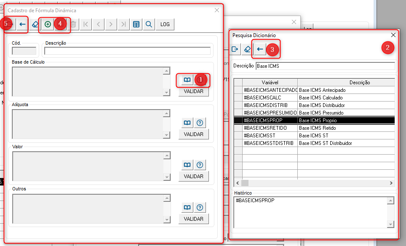
Task: Click back arrow in Cadastro de Fórmula Dinâmica toolbar
Action: click(22, 24)
